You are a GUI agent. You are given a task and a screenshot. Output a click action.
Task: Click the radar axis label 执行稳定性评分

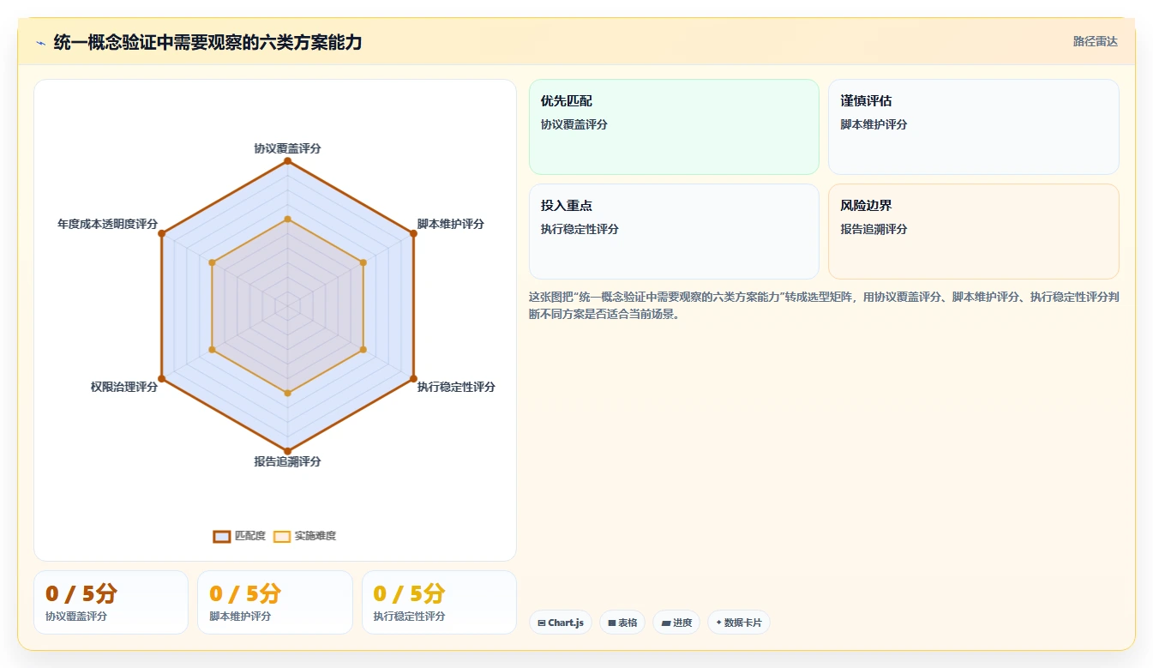(x=456, y=387)
